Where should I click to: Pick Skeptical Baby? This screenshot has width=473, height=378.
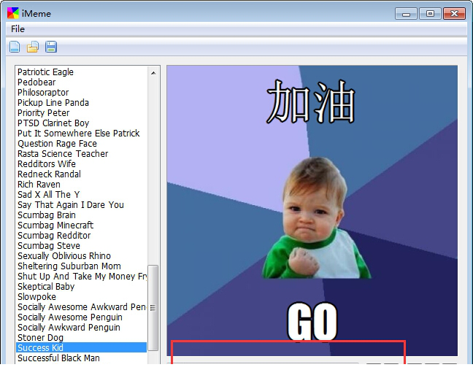(82, 287)
